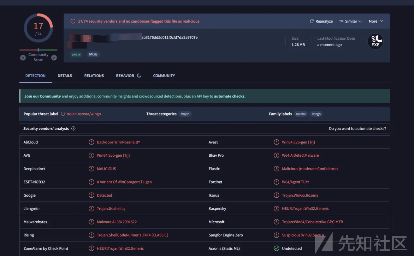This screenshot has width=414, height=256.
Task: Click the Malware.AI.3817991572 result text
Action: click(x=117, y=222)
